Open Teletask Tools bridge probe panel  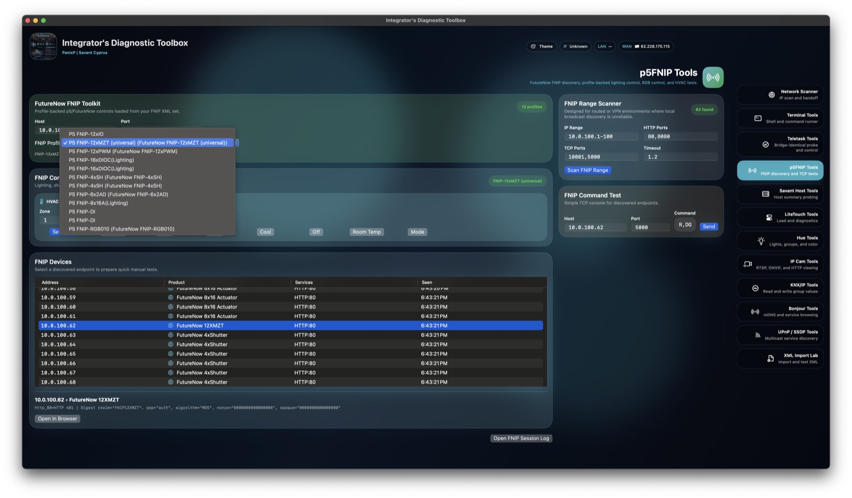pyautogui.click(x=780, y=144)
